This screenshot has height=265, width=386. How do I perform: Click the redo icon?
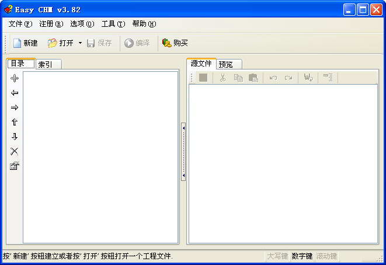click(x=288, y=78)
